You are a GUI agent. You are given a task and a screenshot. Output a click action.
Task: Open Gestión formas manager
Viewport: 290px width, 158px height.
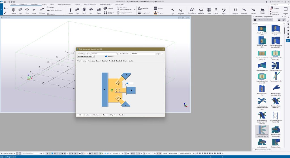pyautogui.click(x=263, y=11)
